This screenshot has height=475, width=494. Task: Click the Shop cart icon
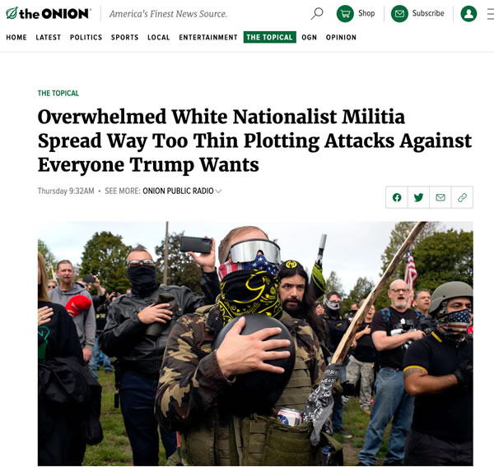coord(345,13)
